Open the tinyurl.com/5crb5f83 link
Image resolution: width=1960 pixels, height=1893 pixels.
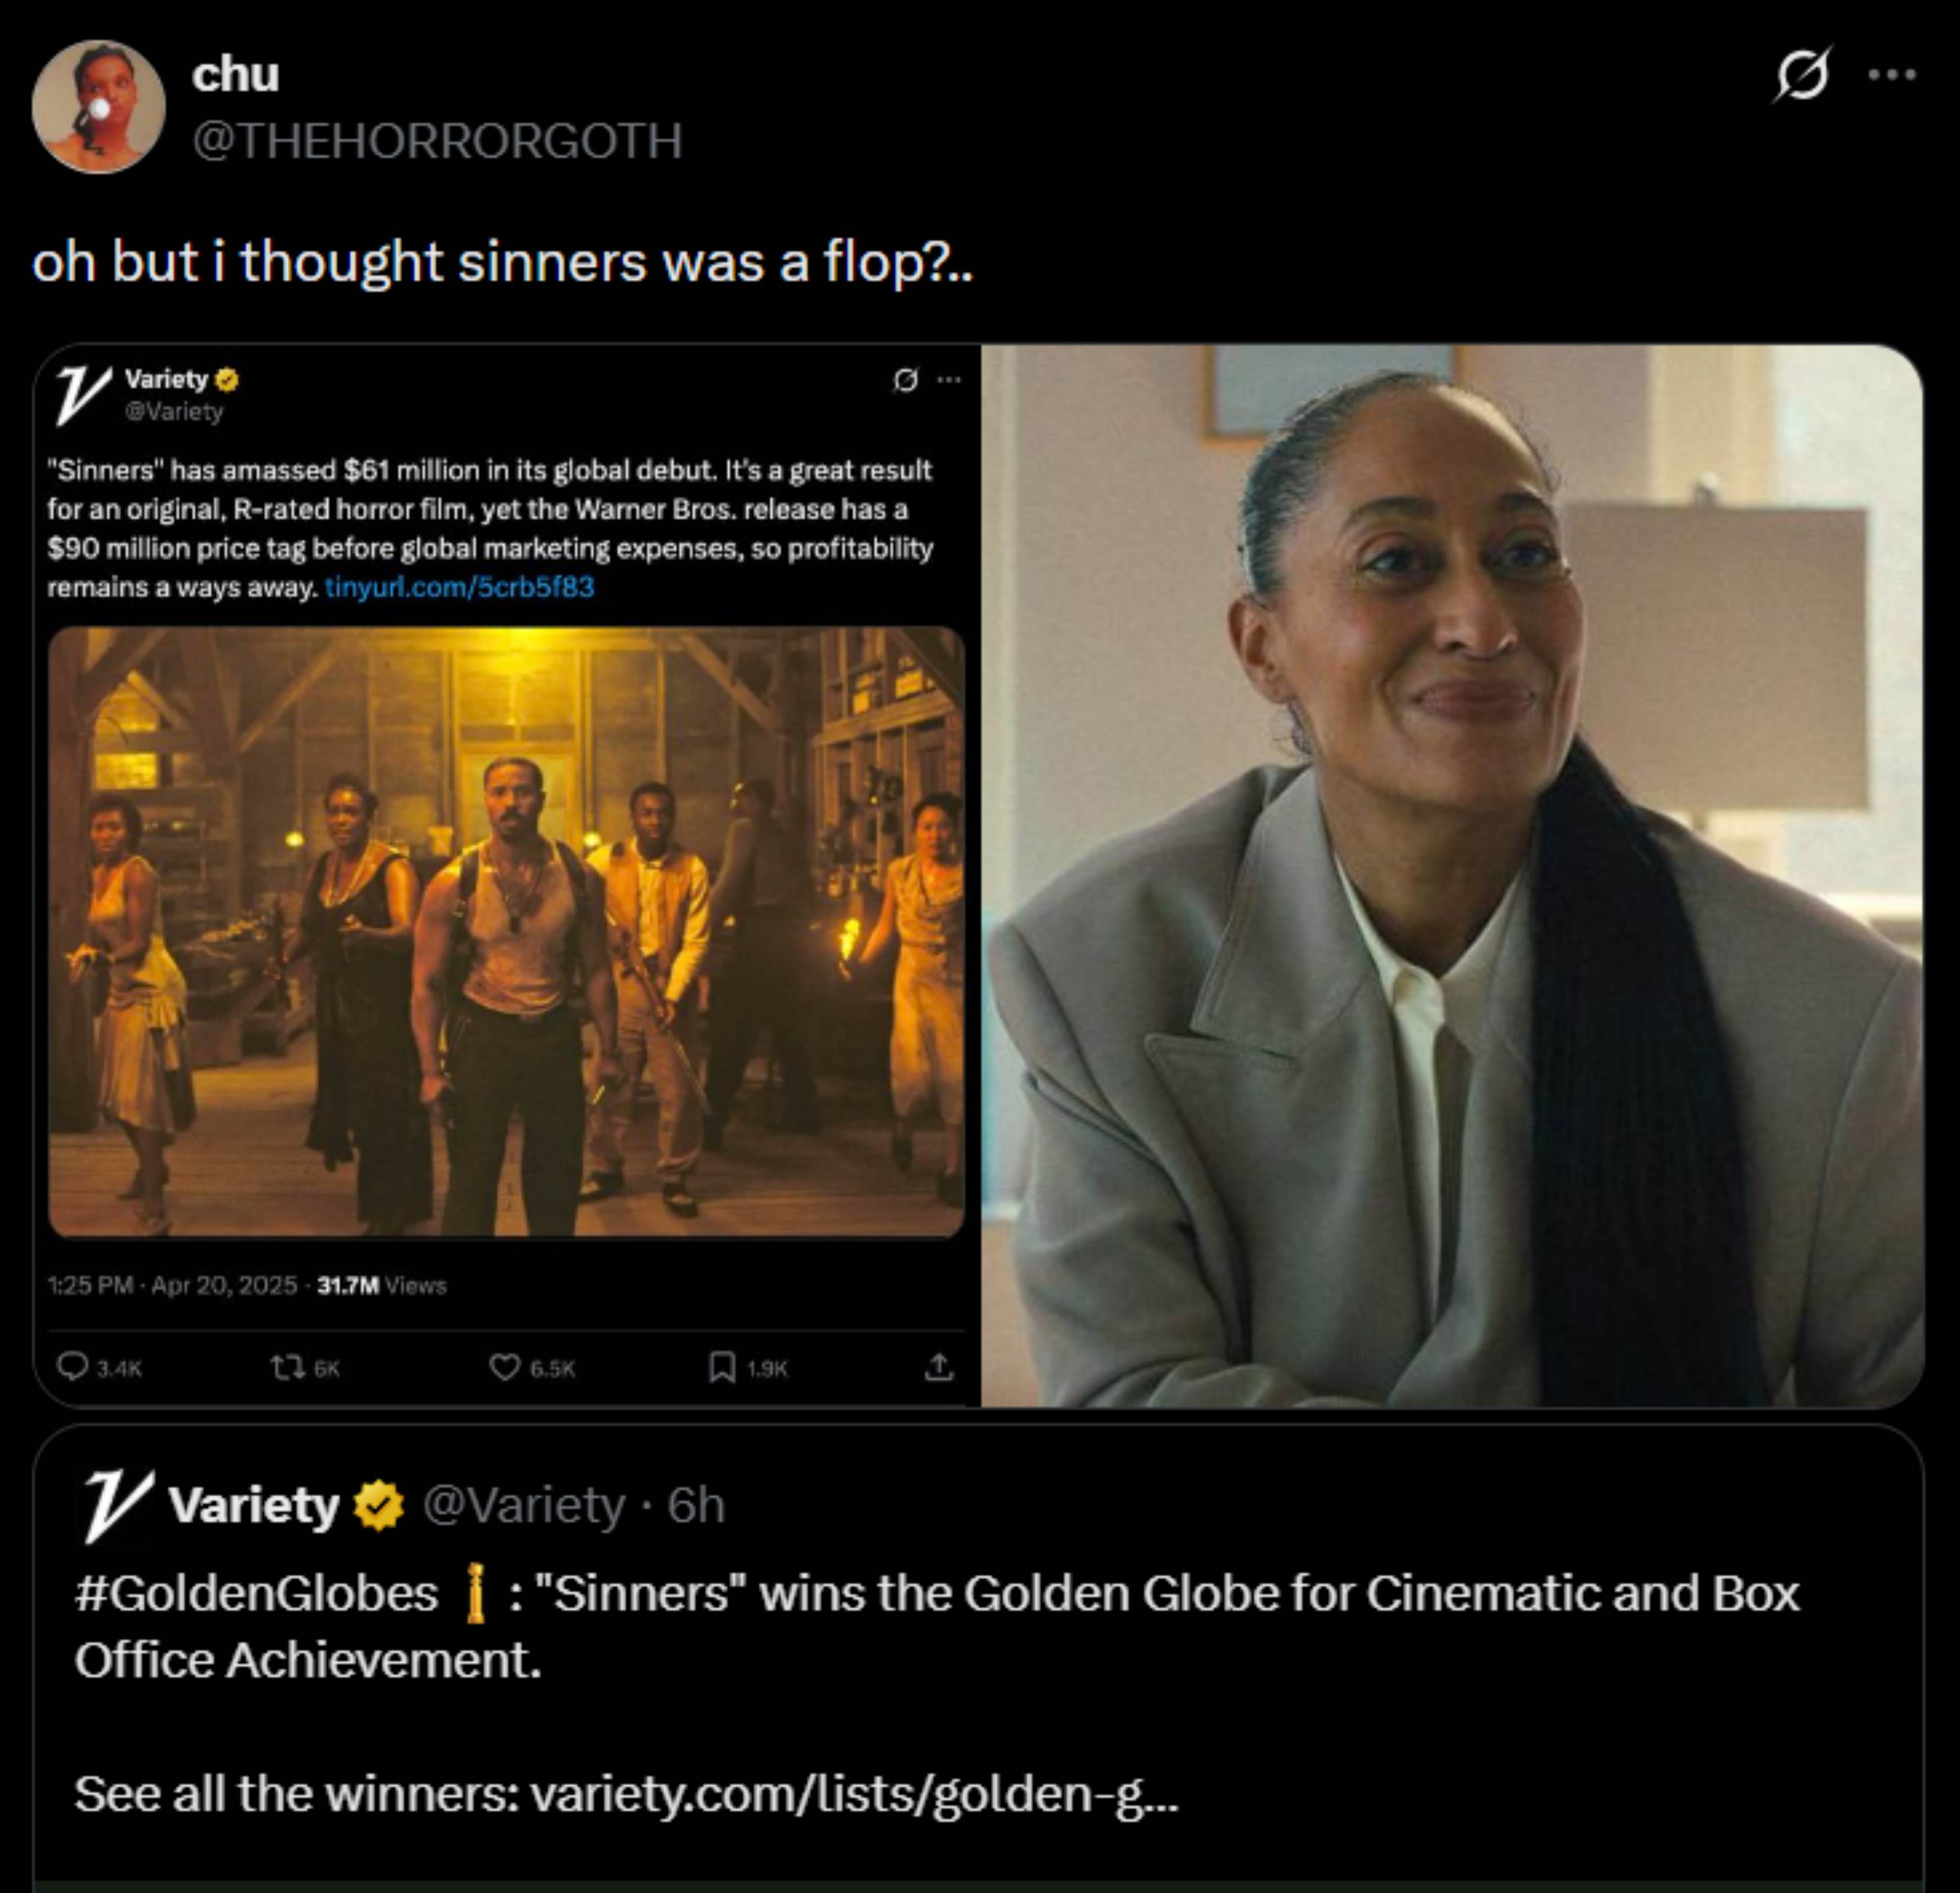pyautogui.click(x=460, y=588)
